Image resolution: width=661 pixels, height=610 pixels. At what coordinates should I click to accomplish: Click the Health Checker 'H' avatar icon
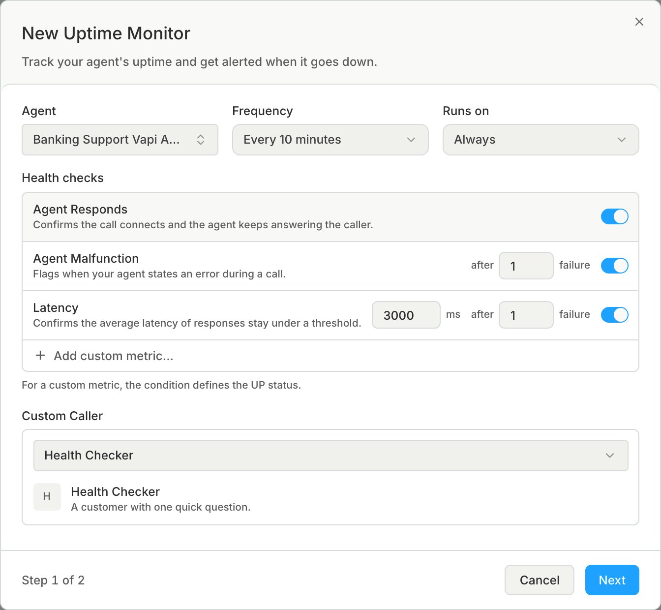[x=47, y=497]
